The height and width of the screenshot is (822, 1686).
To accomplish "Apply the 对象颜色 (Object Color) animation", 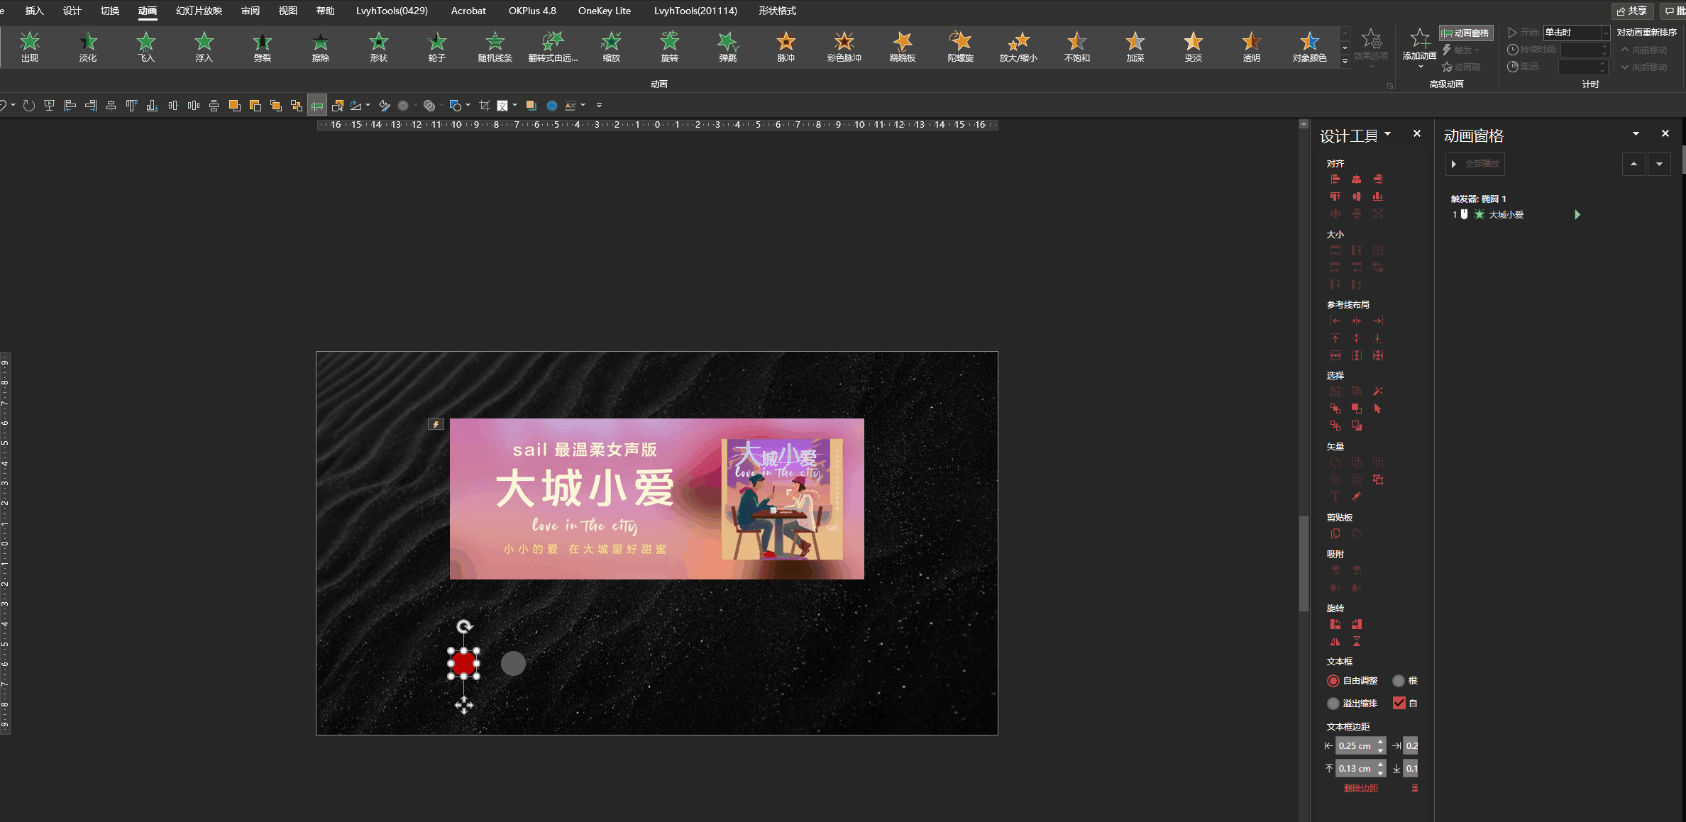I will (x=1310, y=48).
